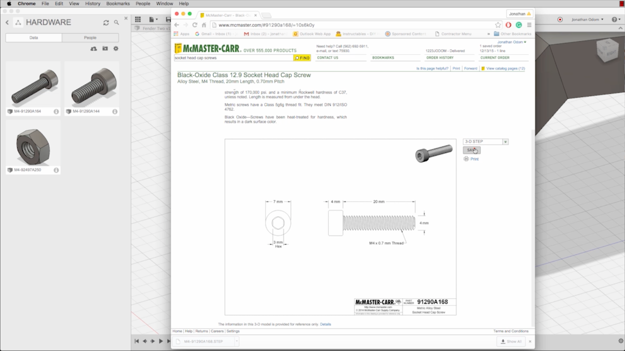
Task: Go back from HARDWARE folder
Action: (7, 23)
